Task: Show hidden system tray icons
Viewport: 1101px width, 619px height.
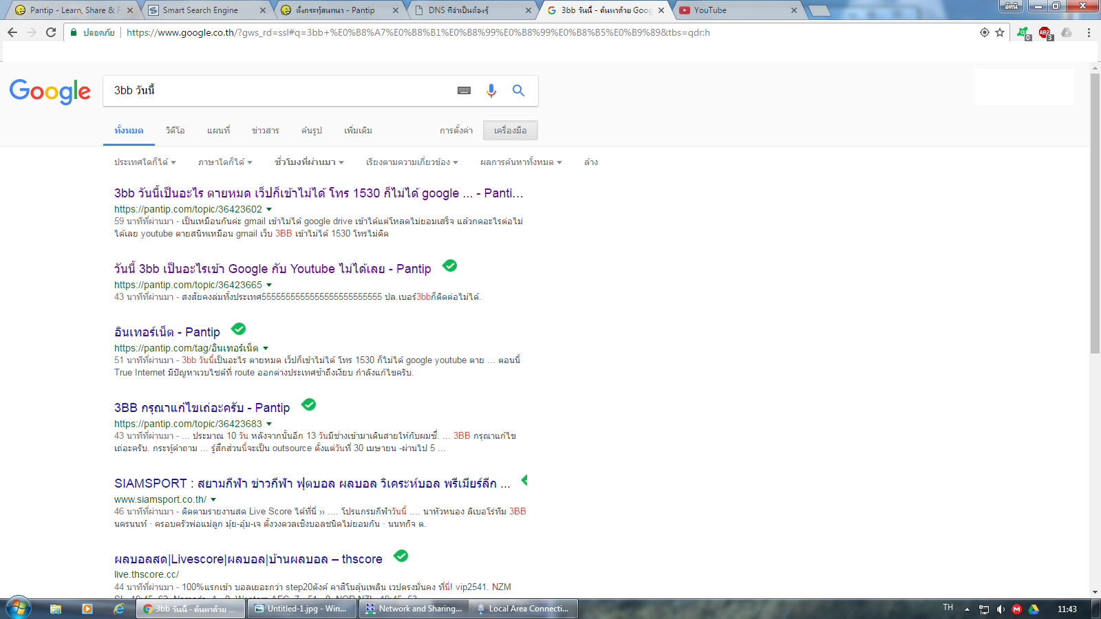Action: pyautogui.click(x=967, y=609)
